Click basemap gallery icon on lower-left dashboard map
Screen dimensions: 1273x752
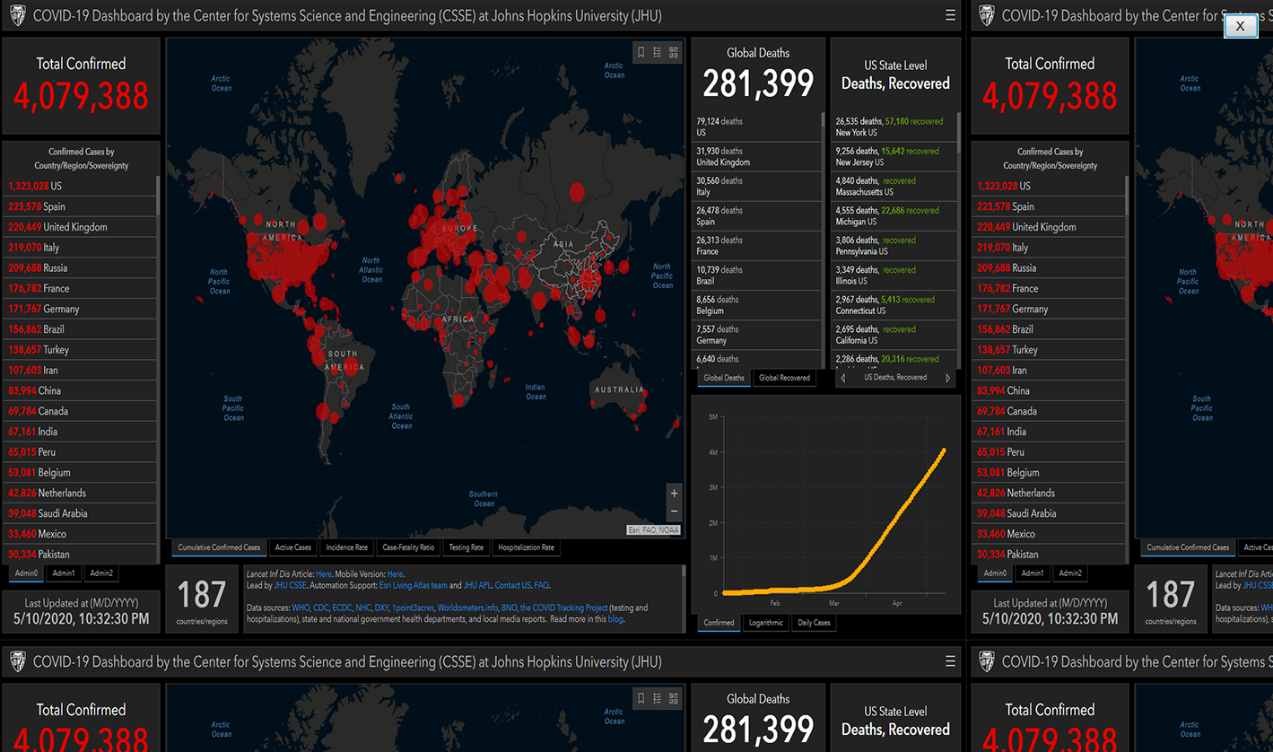[x=674, y=699]
